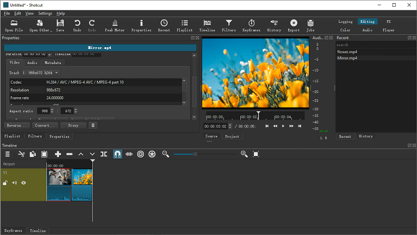Switch to the Metadata tab
Image resolution: width=417 pixels, height=235 pixels.
click(x=52, y=62)
